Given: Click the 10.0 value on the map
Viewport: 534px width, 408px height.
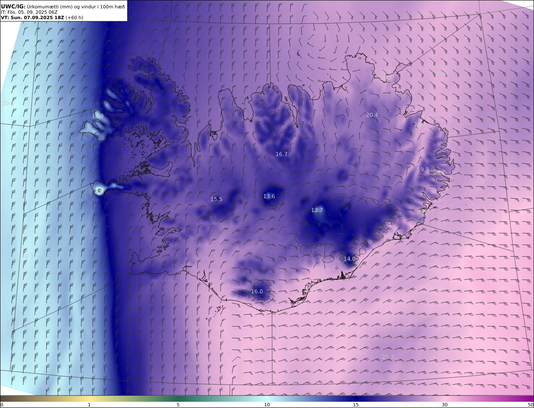Looking at the screenshot, I should [8, 103].
